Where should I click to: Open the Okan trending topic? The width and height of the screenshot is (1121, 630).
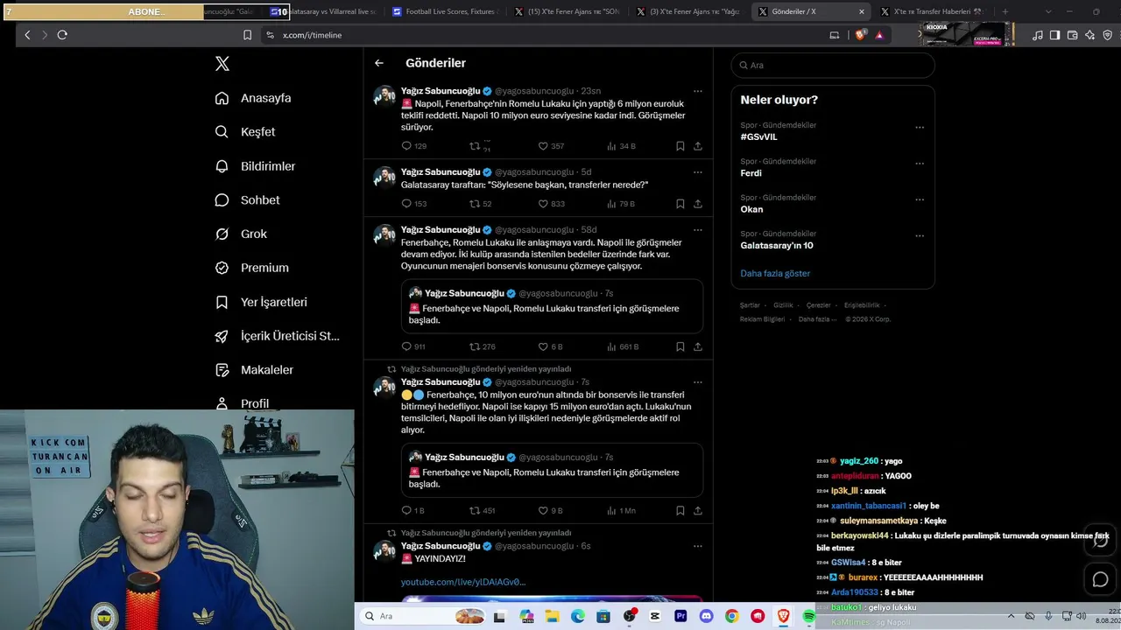[751, 209]
